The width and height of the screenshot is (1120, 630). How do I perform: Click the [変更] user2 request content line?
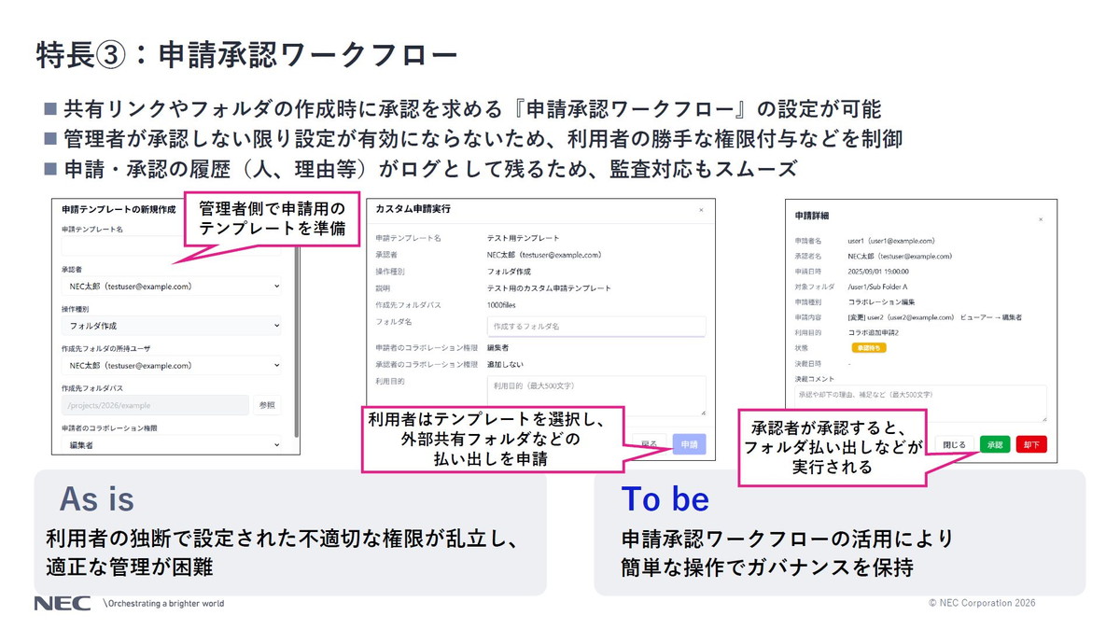click(934, 317)
